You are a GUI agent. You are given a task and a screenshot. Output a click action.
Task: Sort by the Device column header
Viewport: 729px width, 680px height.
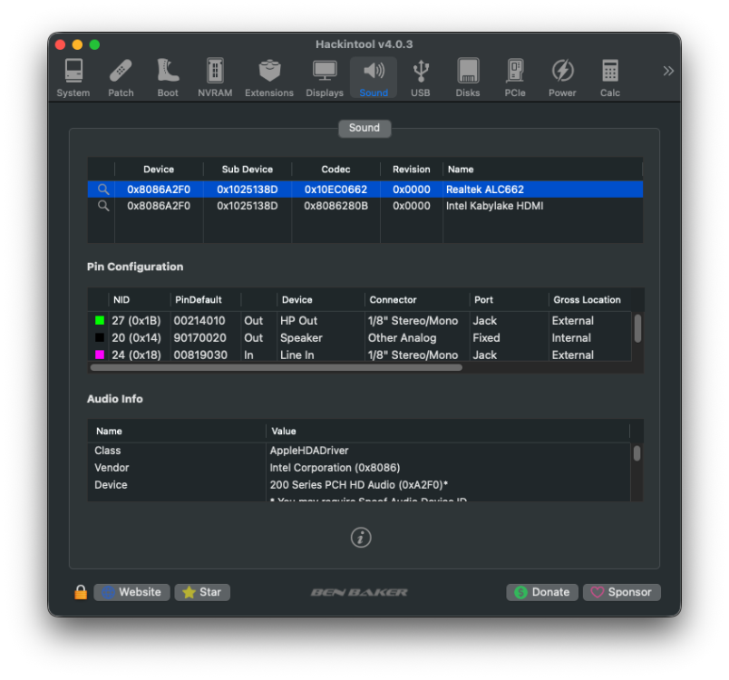[x=159, y=170]
